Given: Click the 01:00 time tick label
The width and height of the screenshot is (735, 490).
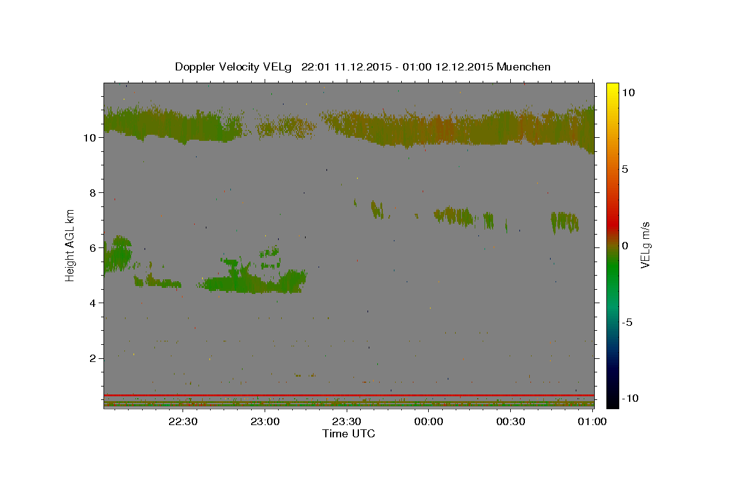Looking at the screenshot, I should pyautogui.click(x=592, y=421).
